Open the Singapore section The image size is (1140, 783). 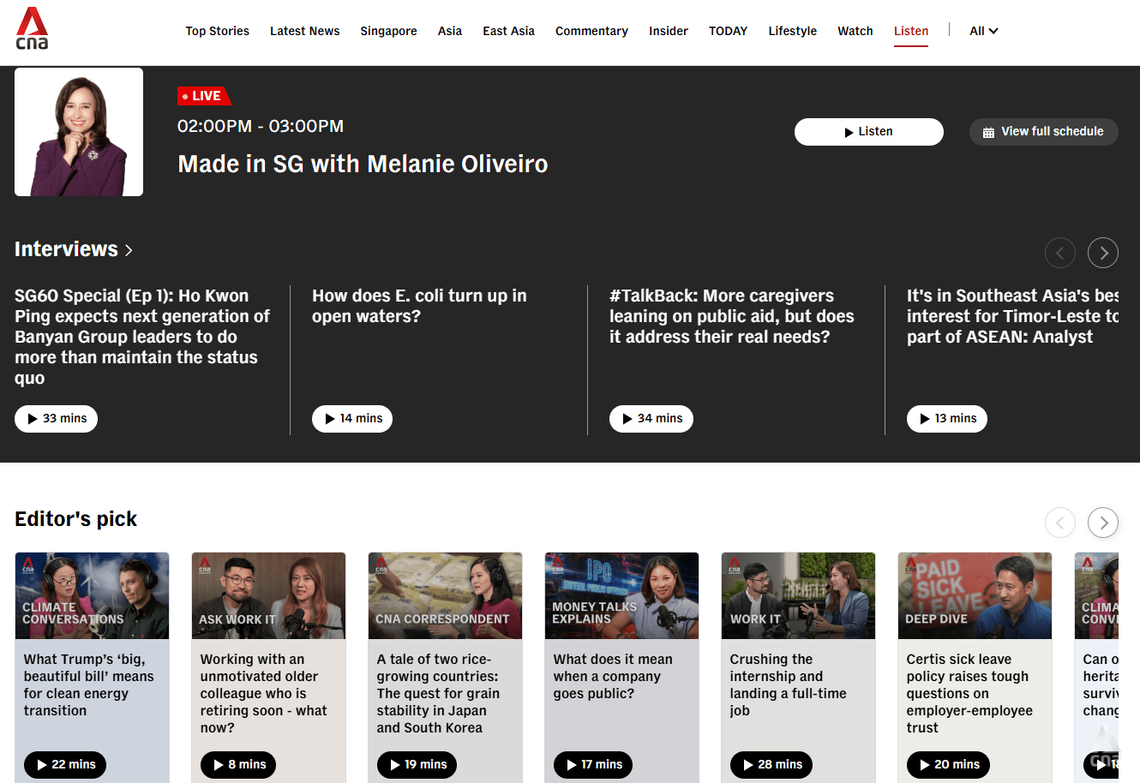click(x=388, y=31)
